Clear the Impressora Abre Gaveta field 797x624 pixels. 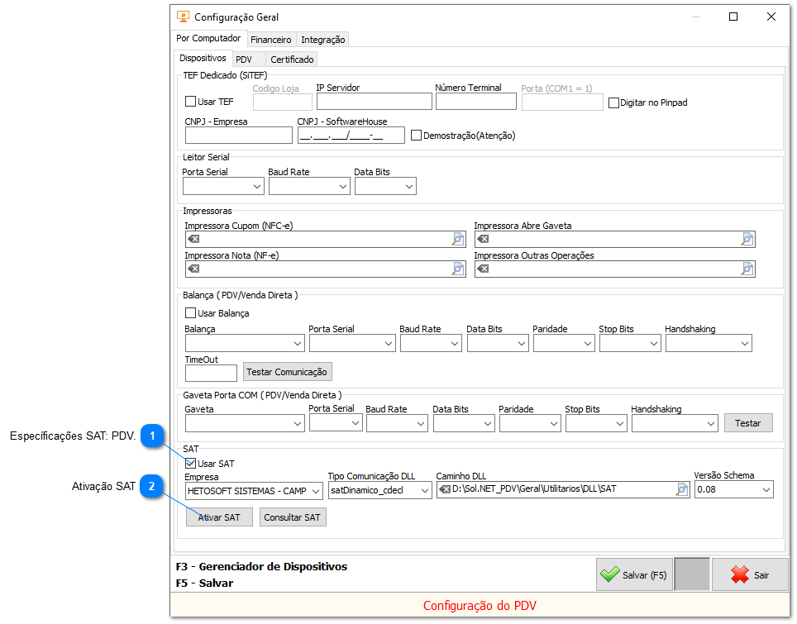tap(481, 238)
